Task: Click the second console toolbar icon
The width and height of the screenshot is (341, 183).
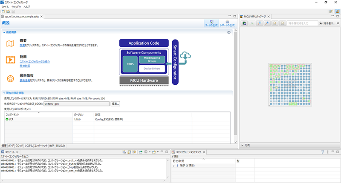Action: (x=129, y=152)
